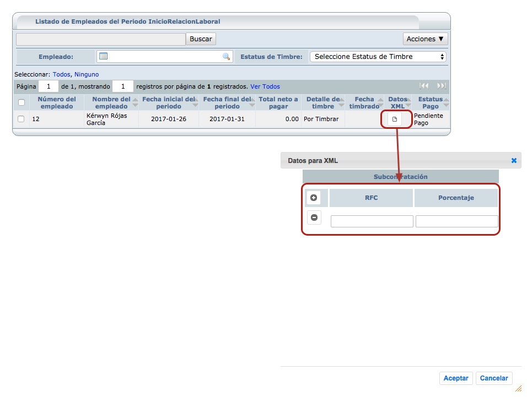Click the Ver Todos link

coord(265,86)
